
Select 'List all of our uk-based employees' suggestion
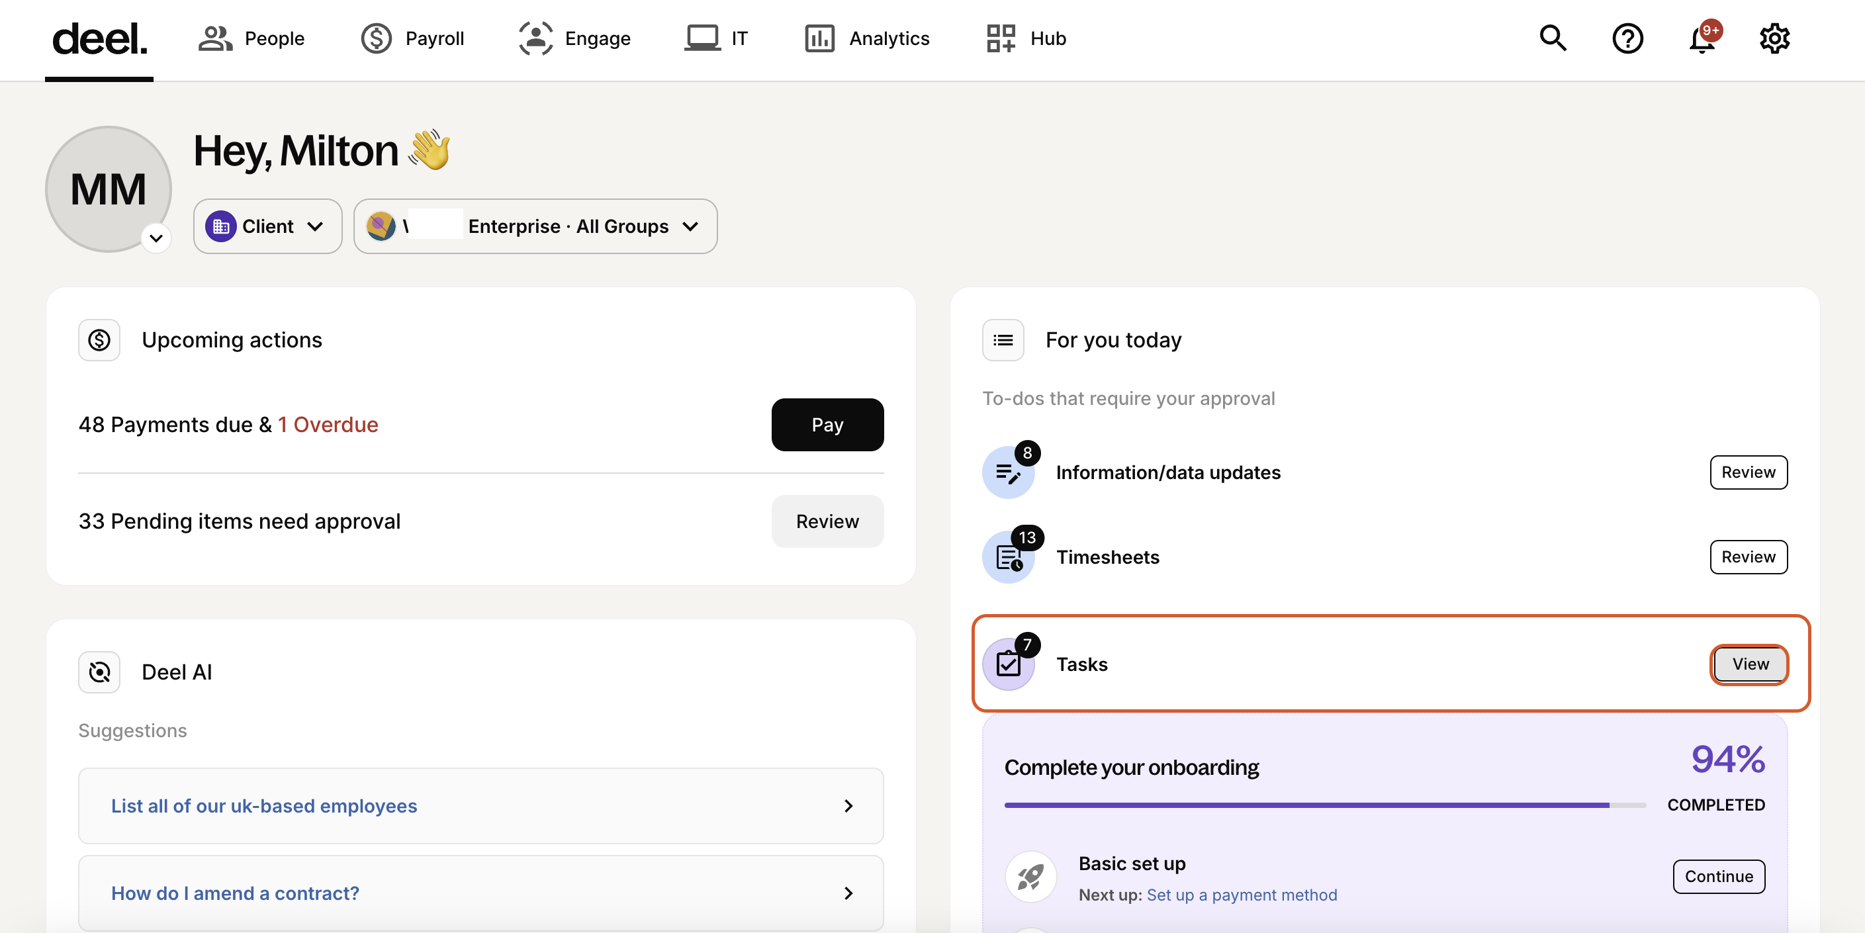[480, 807]
